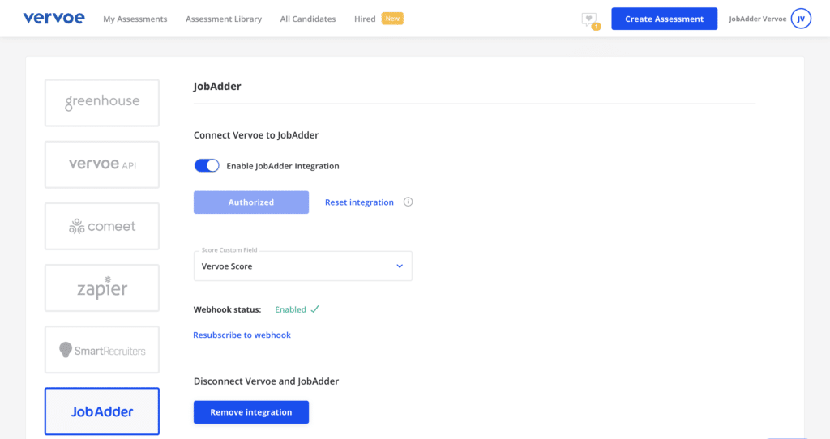Click Remove integration button
The height and width of the screenshot is (439, 830).
click(251, 412)
